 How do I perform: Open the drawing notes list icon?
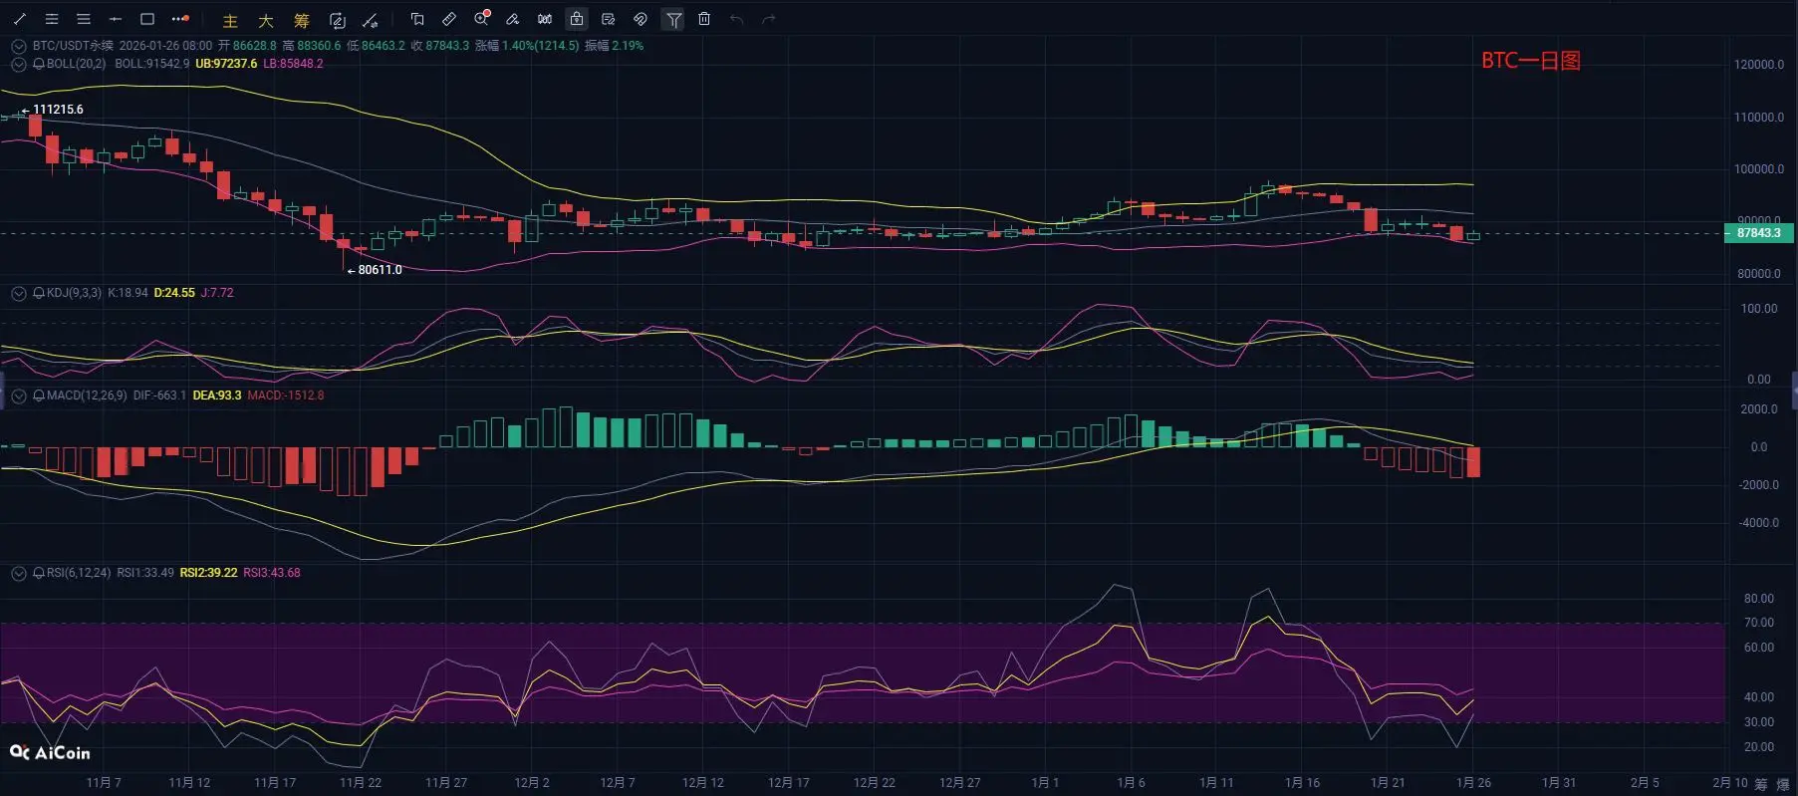tap(609, 19)
